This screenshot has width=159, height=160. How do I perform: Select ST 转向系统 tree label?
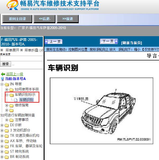point(19,152)
